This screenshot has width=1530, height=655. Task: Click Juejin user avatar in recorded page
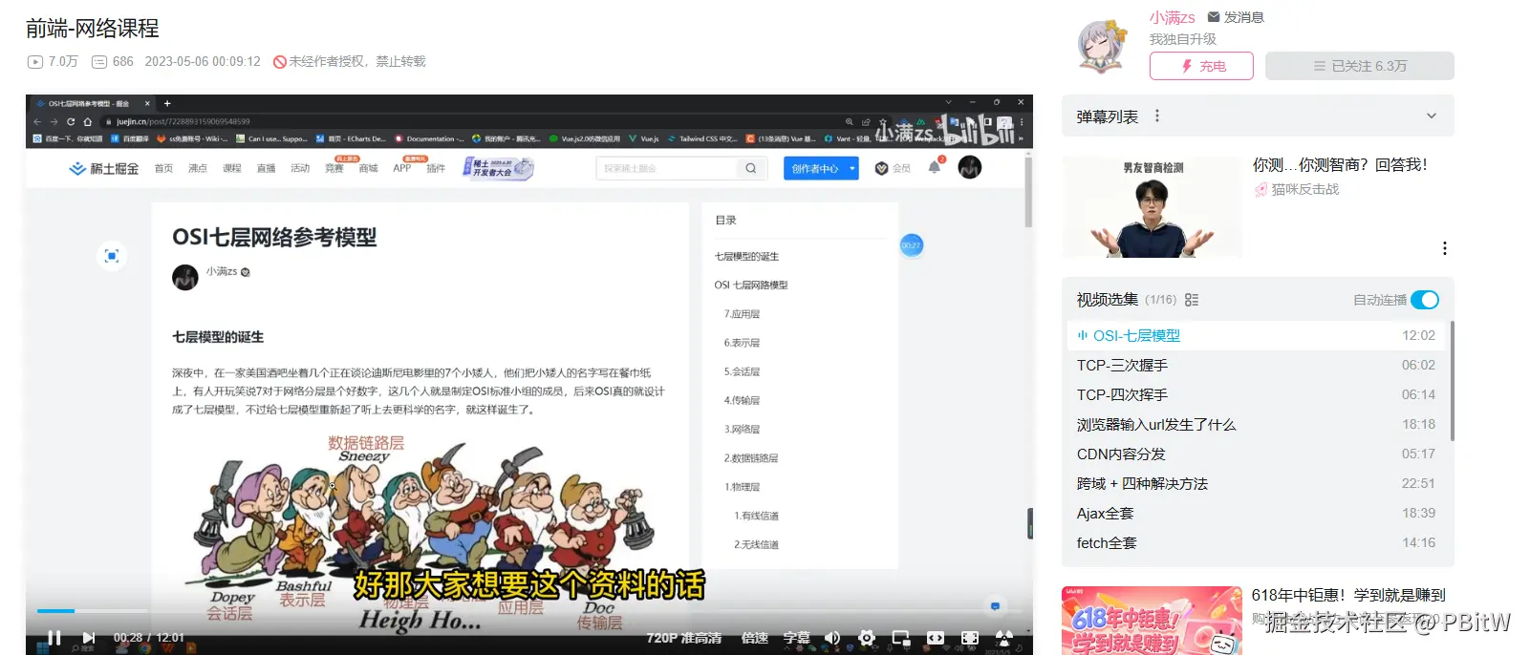[x=970, y=167]
